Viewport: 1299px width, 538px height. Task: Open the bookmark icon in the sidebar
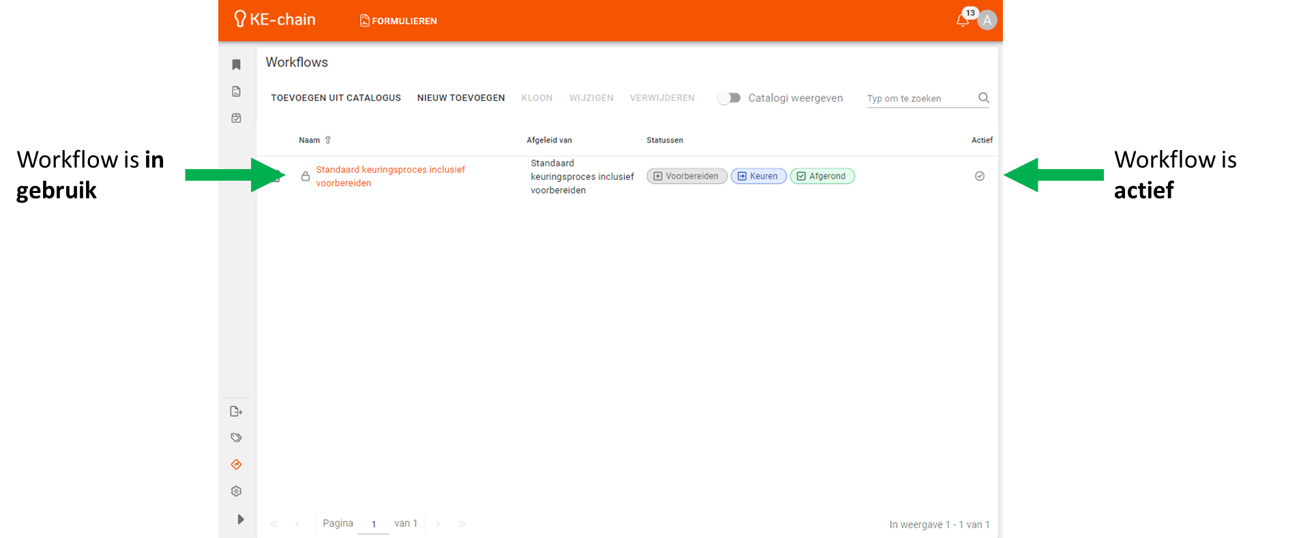236,65
